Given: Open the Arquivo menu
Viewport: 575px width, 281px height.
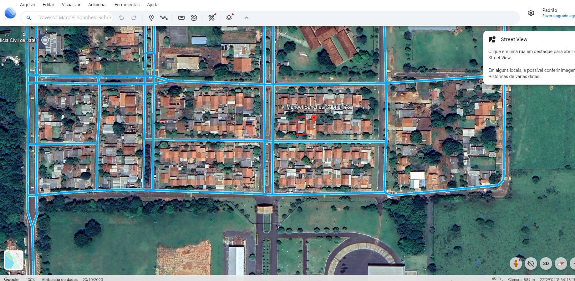Looking at the screenshot, I should point(28,5).
